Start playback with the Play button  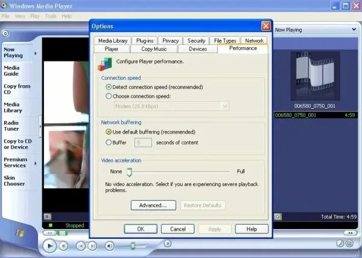pyautogui.click(x=49, y=246)
